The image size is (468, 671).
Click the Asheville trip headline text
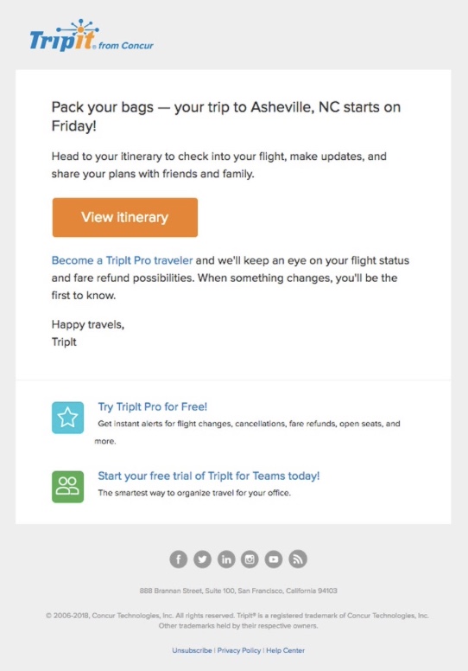pos(226,116)
